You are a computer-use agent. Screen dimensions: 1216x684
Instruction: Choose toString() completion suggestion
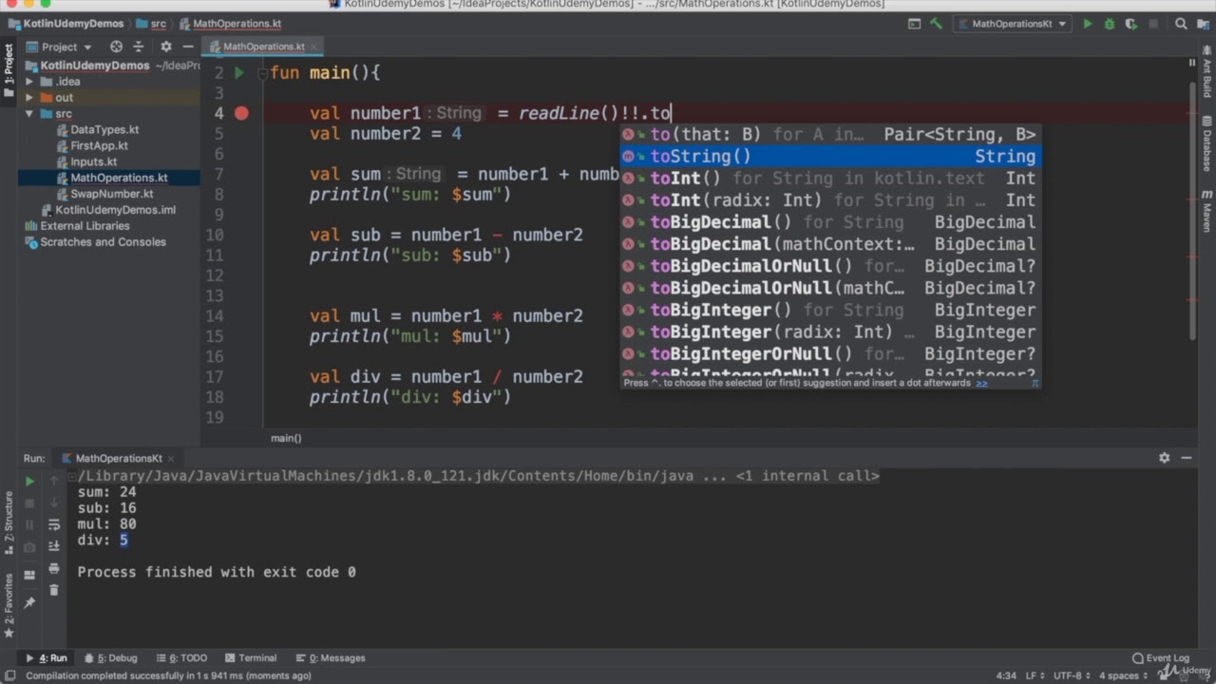(x=831, y=157)
